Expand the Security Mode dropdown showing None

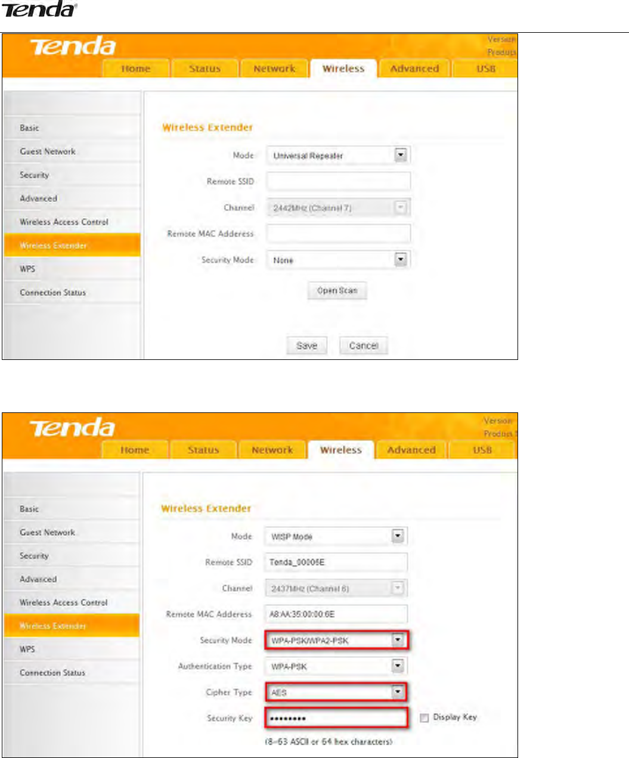(338, 260)
